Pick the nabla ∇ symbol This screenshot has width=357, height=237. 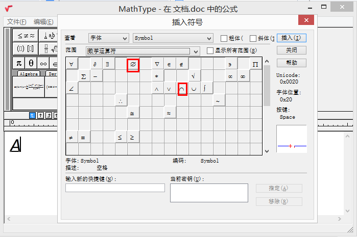[157, 64]
